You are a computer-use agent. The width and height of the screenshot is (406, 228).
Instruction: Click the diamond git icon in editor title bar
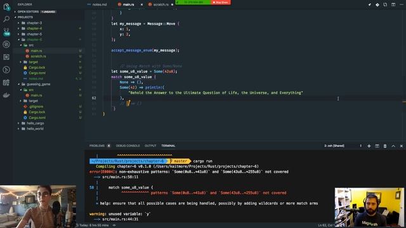click(377, 4)
